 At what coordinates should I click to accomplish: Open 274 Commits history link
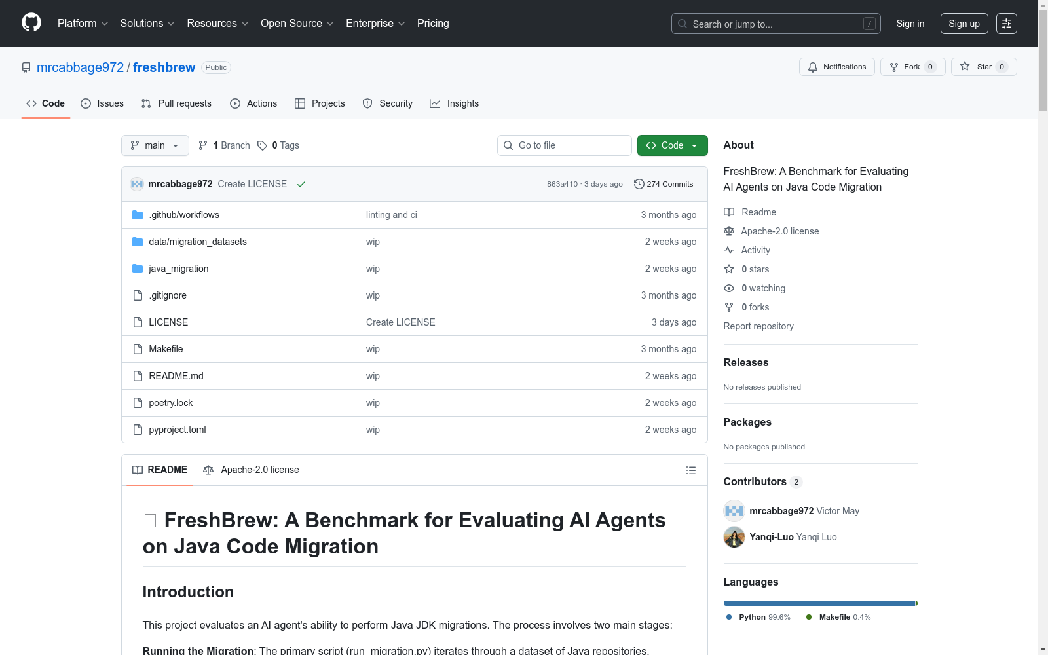(664, 184)
